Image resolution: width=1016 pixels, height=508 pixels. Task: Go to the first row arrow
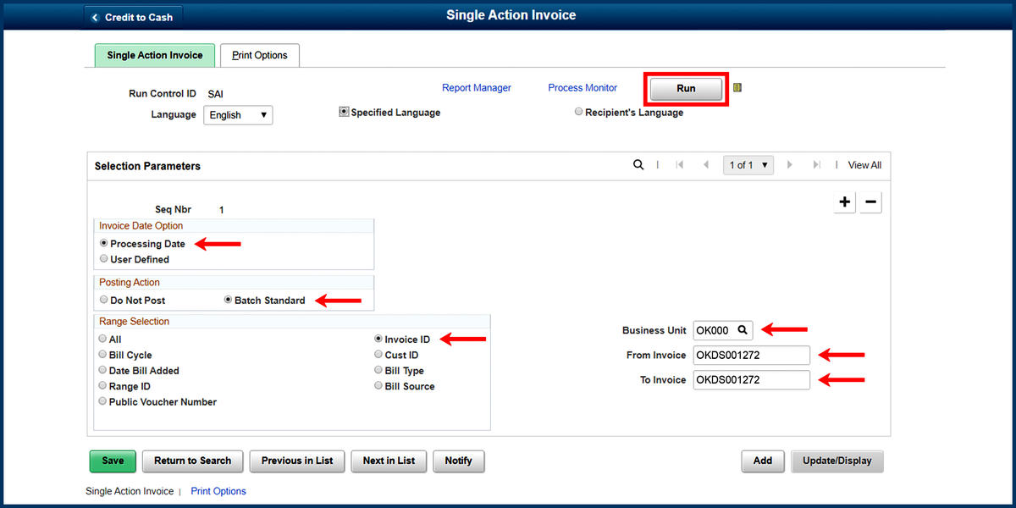[x=679, y=165]
